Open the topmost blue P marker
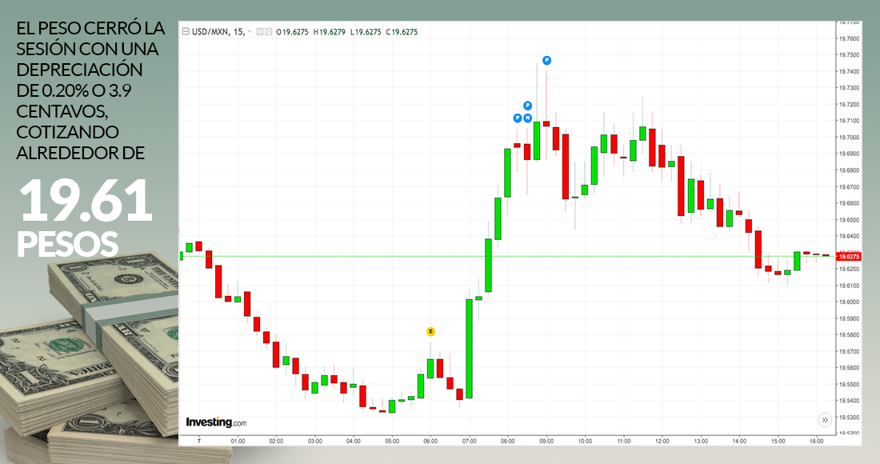The width and height of the screenshot is (880, 464). [547, 60]
